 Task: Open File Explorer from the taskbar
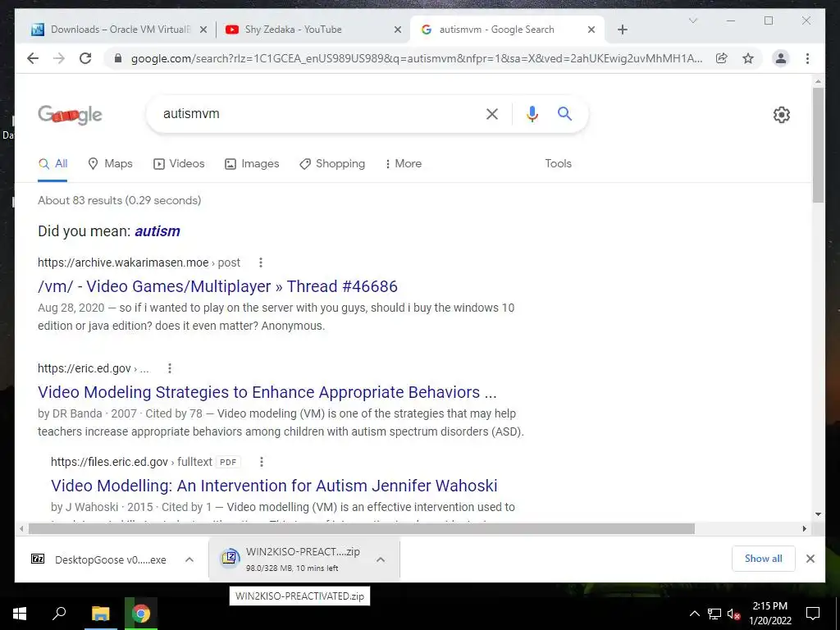[100, 614]
